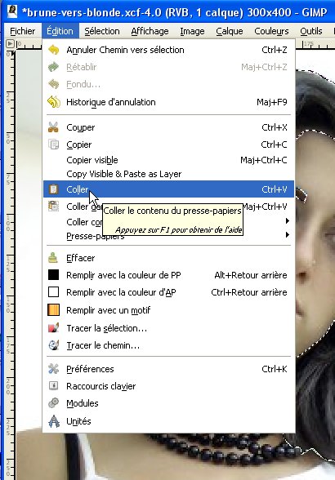Click the orange pattern swatch beside Remplir motif
Image resolution: width=335 pixels, height=480 pixels.
[x=53, y=310]
